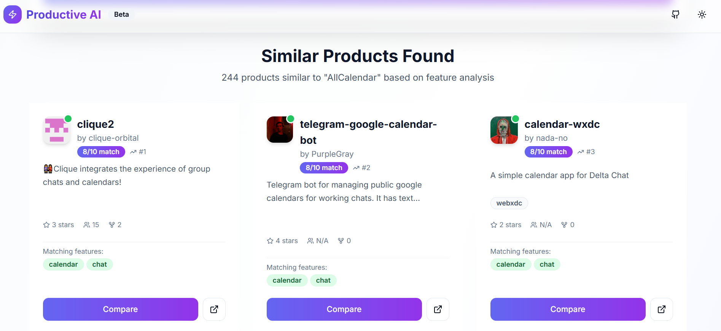Click the trending rank #2 icon
The image size is (721, 331).
pyautogui.click(x=356, y=168)
